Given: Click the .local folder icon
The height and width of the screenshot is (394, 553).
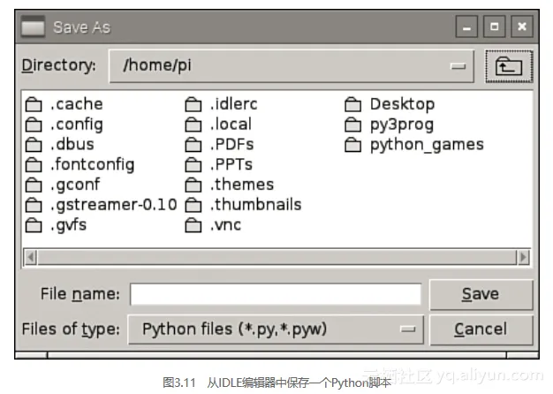Looking at the screenshot, I should 193,125.
